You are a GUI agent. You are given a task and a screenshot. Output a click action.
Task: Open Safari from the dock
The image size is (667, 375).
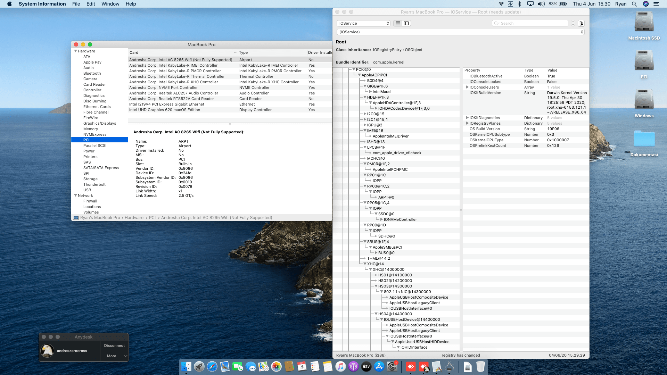(212, 367)
